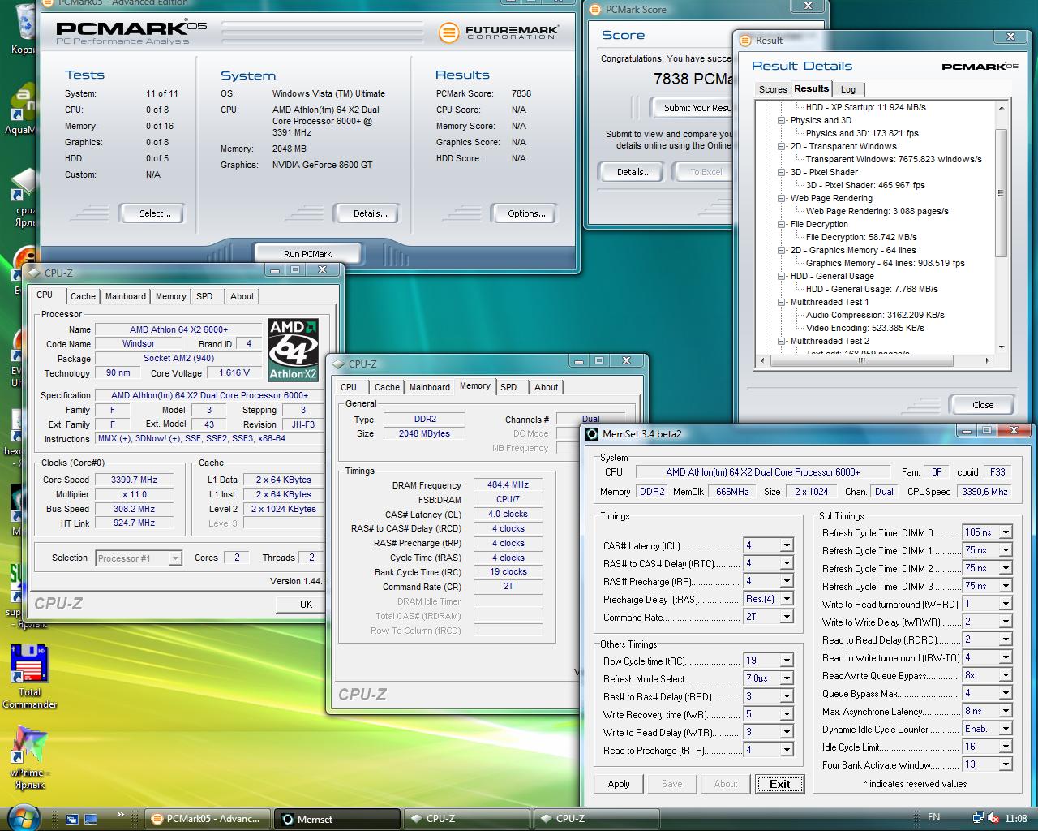Image resolution: width=1038 pixels, height=831 pixels.
Task: Switch to Log tab in Result Details
Action: [x=847, y=89]
